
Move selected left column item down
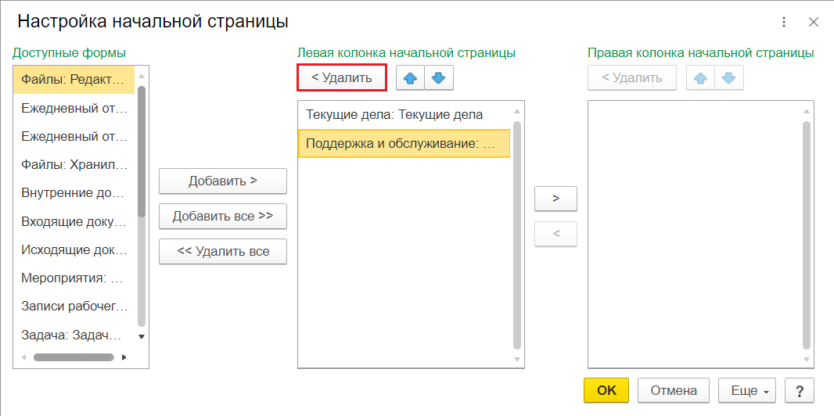(438, 78)
